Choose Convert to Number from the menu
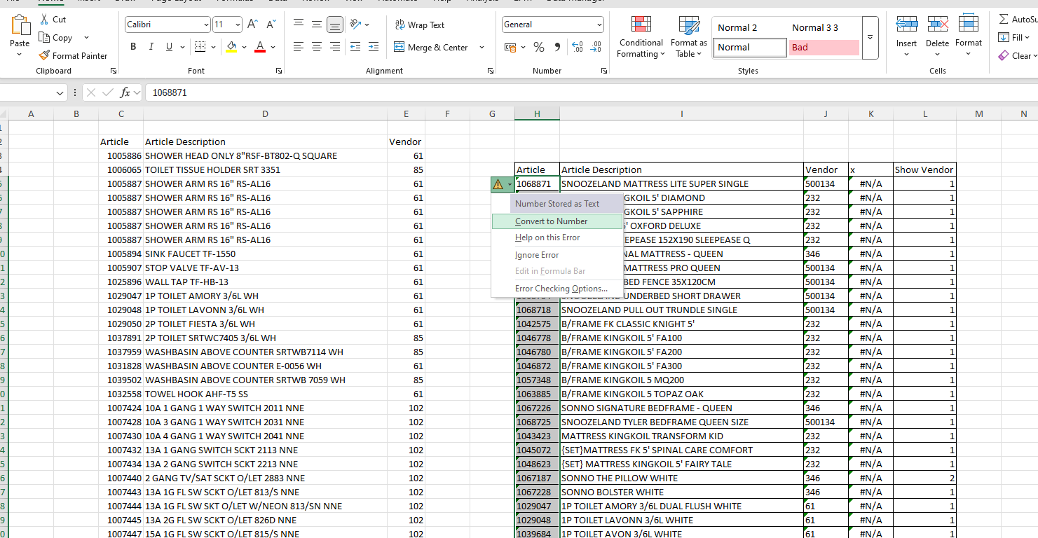Image resolution: width=1038 pixels, height=538 pixels. (556, 221)
